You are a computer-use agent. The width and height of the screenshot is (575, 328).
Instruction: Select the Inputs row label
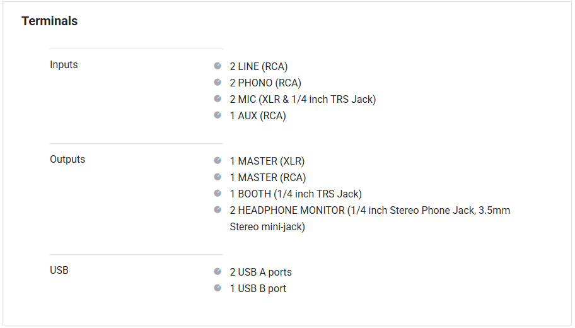point(64,64)
